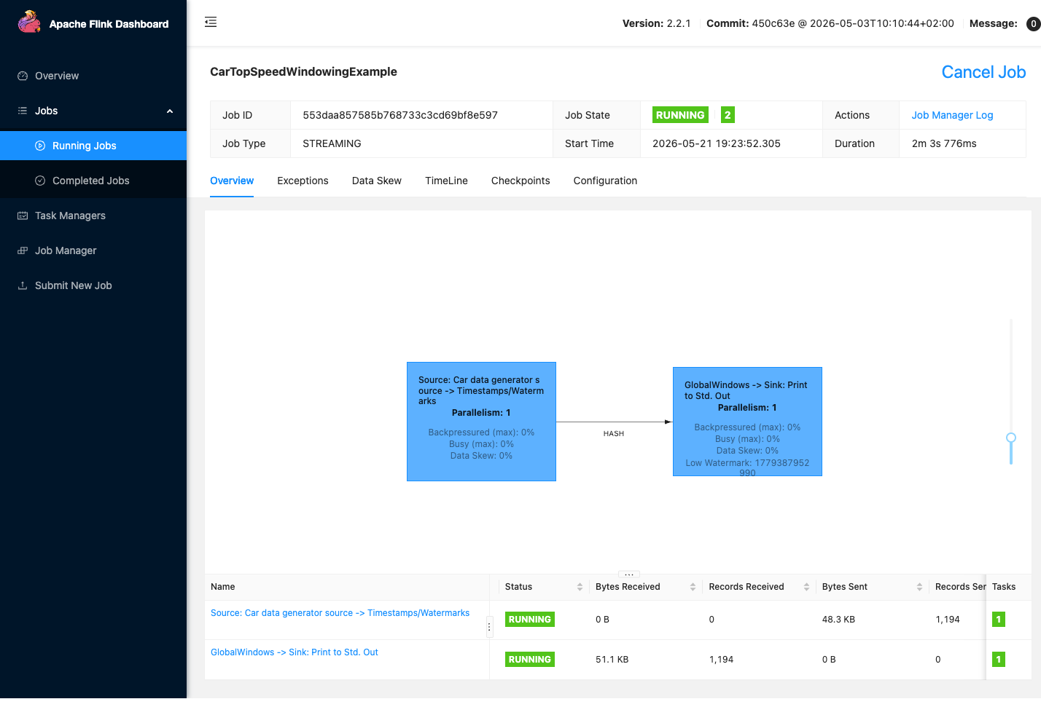Viewport: 1041px width, 707px height.
Task: Open Running Jobs in the sidebar
Action: (93, 146)
